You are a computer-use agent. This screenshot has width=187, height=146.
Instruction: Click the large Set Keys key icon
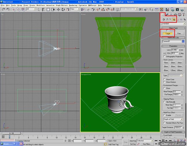tap(125, 142)
